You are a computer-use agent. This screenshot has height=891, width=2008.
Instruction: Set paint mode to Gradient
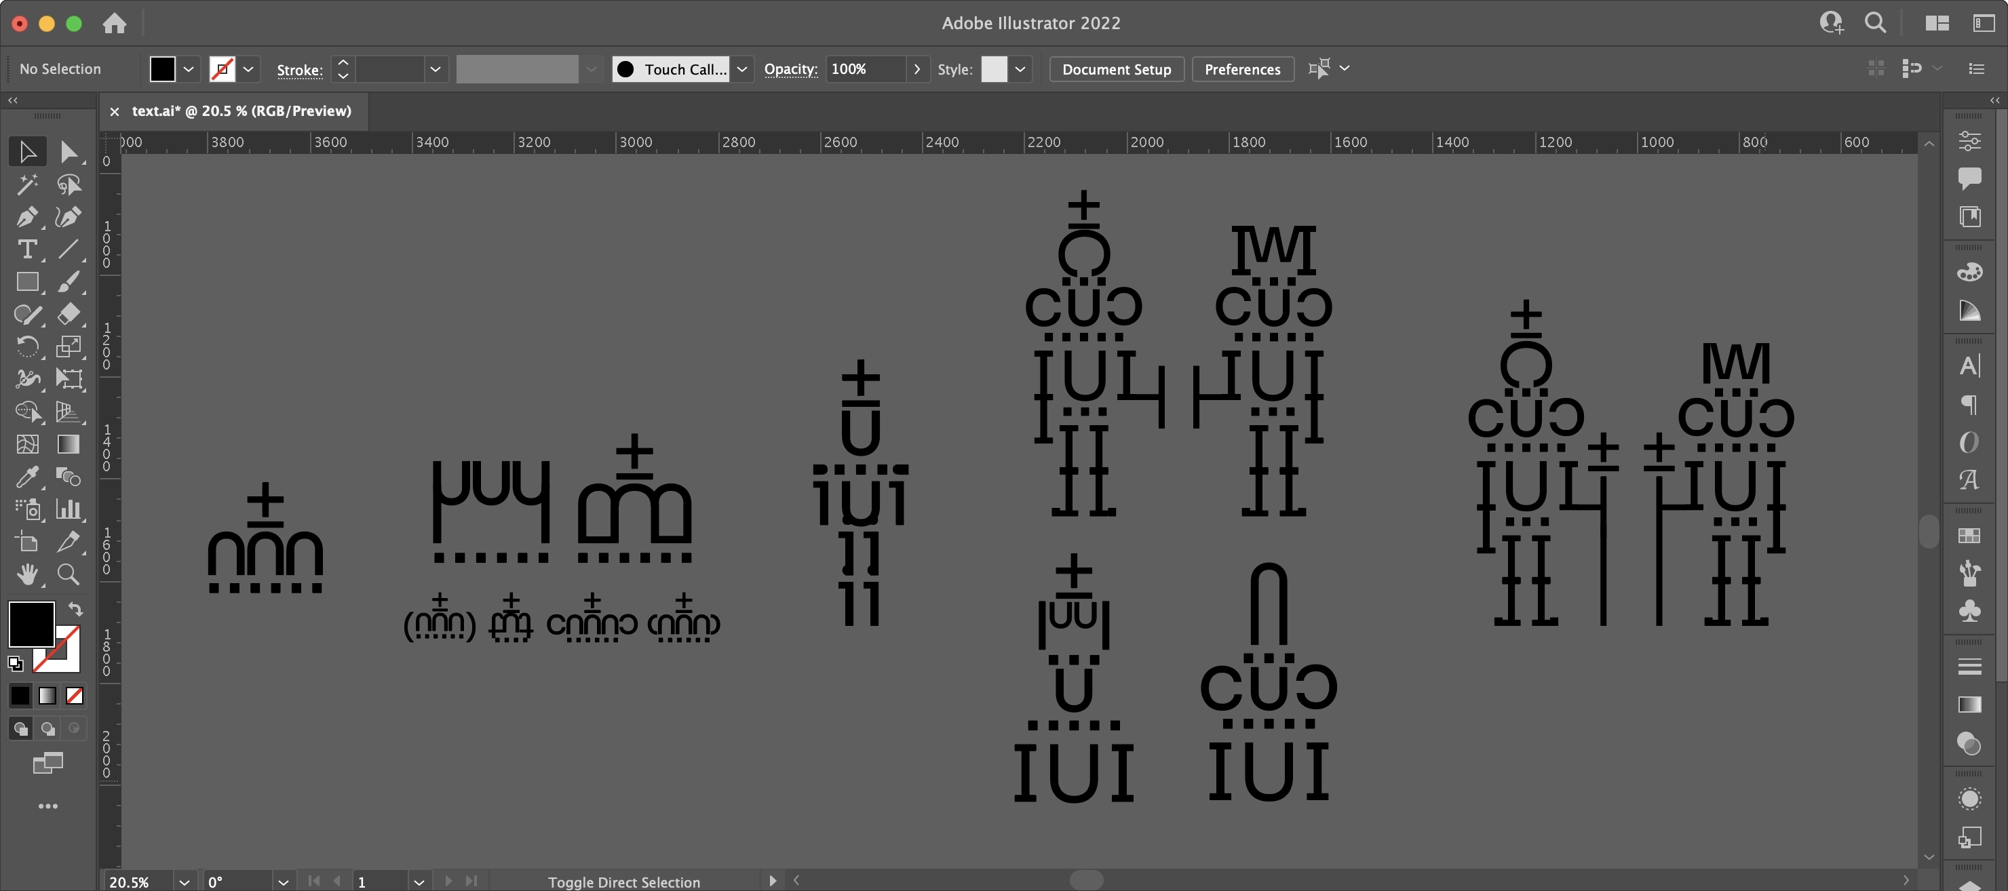tap(47, 696)
